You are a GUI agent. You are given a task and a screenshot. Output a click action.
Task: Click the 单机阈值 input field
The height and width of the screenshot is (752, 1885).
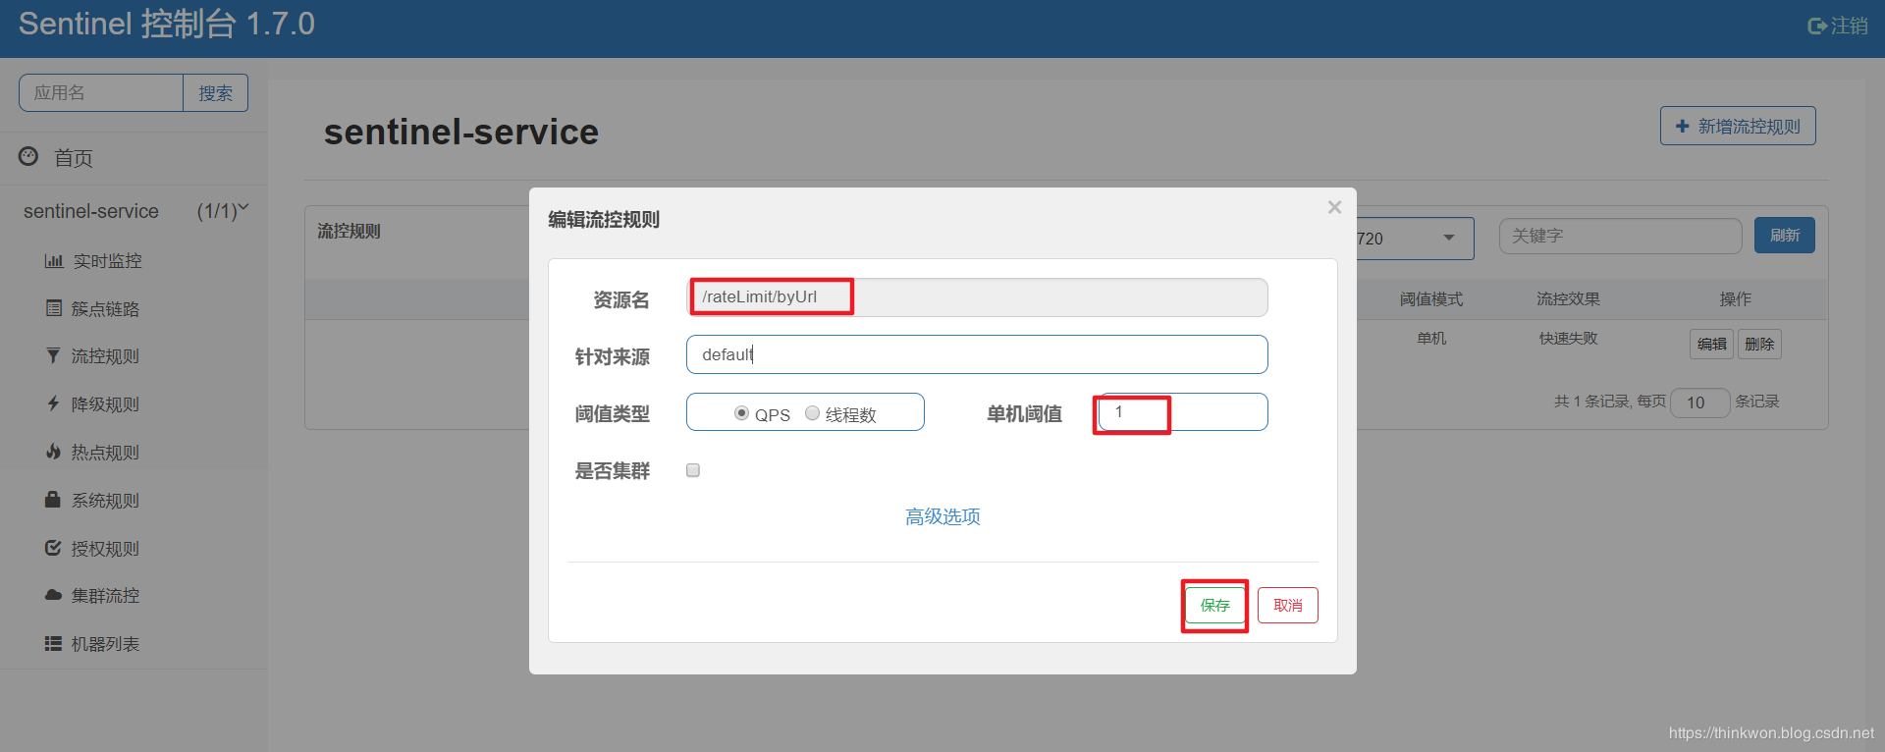click(x=1182, y=412)
